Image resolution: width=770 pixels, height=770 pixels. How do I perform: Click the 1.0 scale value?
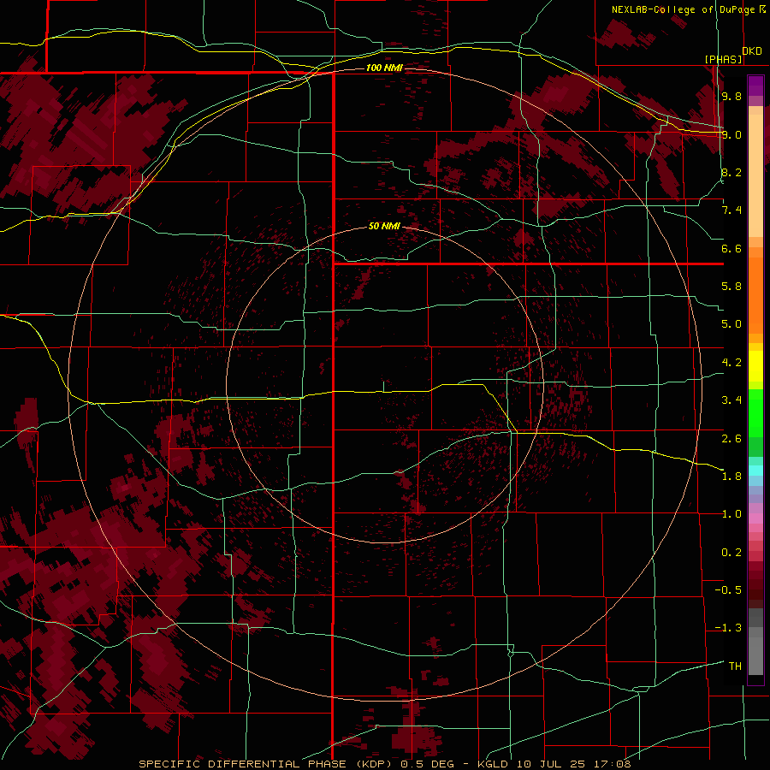(x=731, y=514)
